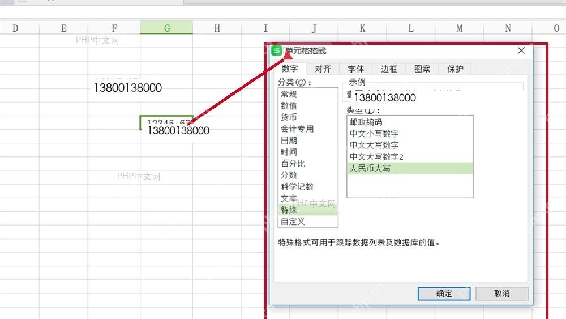Open the 字体 tab
The height and width of the screenshot is (319, 566).
355,69
